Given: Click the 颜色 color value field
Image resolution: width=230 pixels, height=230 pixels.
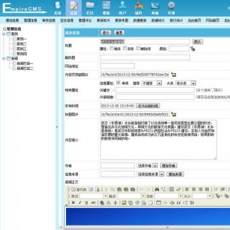Looking at the screenshot, I should pos(179,49).
